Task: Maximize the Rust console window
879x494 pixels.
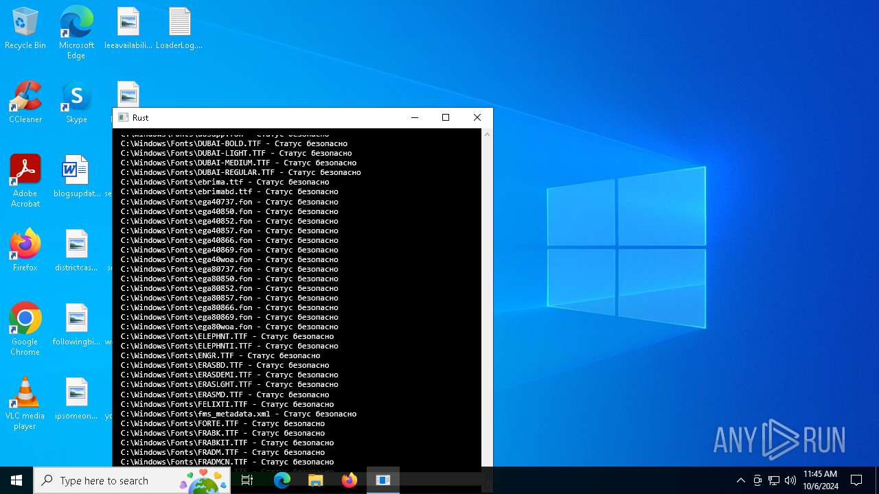Action: pos(446,117)
